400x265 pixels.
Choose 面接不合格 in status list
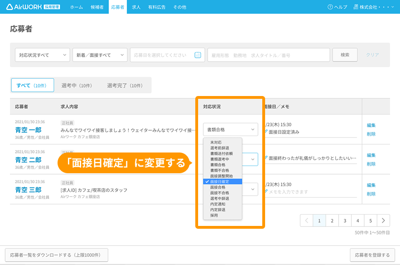click(223, 193)
